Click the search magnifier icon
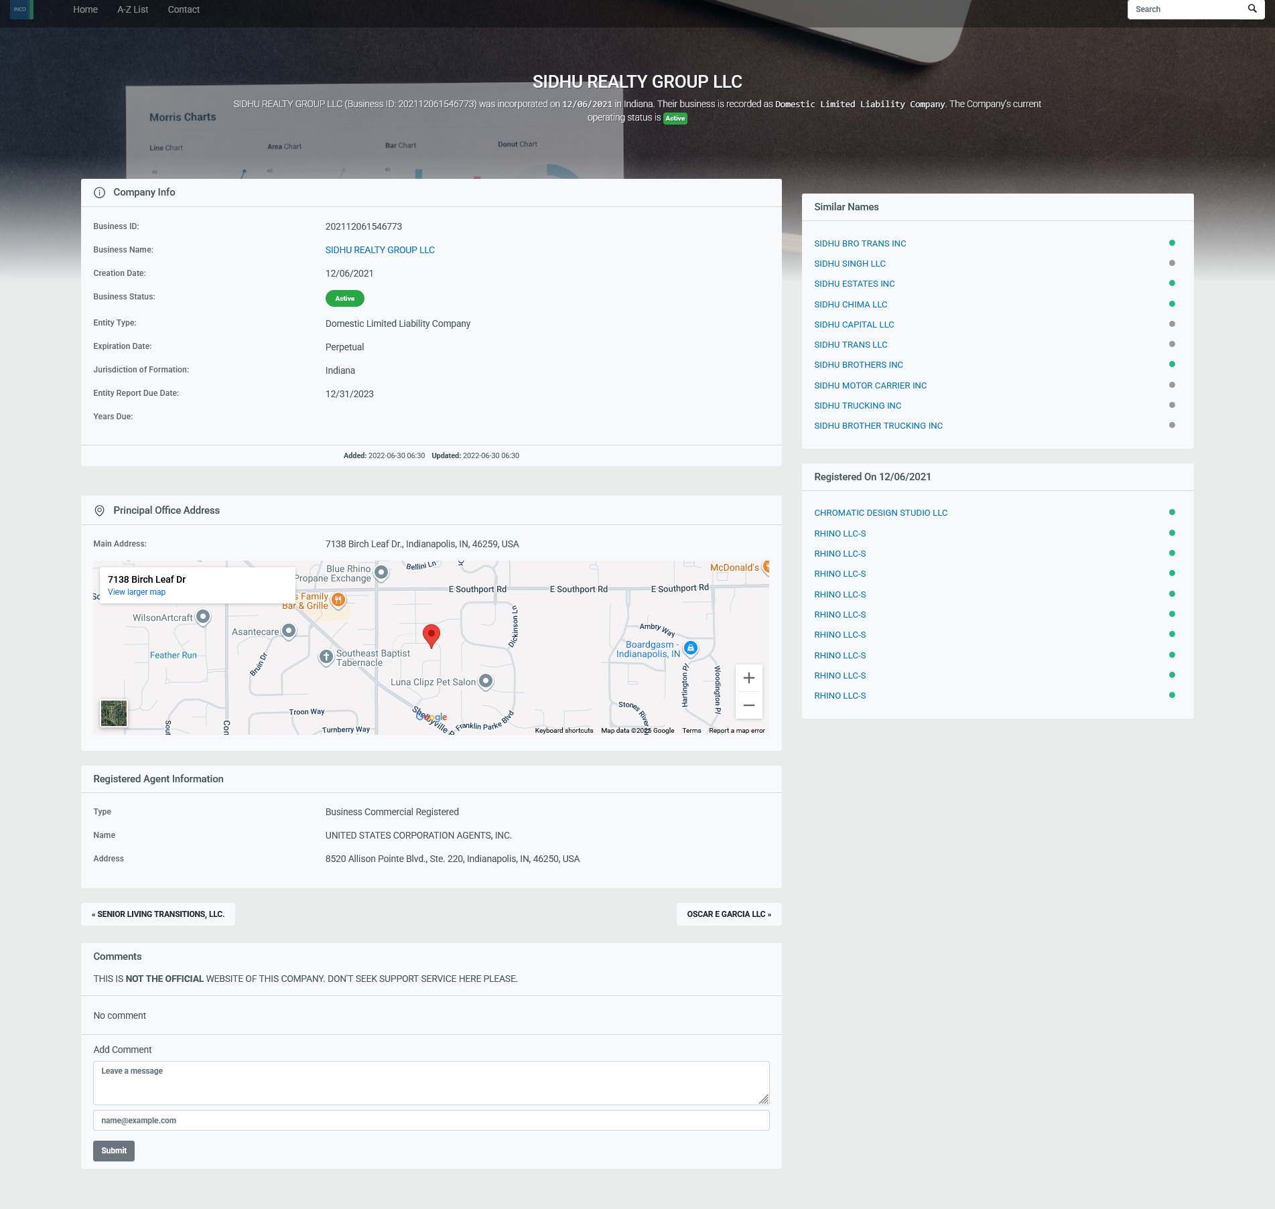 tap(1252, 9)
